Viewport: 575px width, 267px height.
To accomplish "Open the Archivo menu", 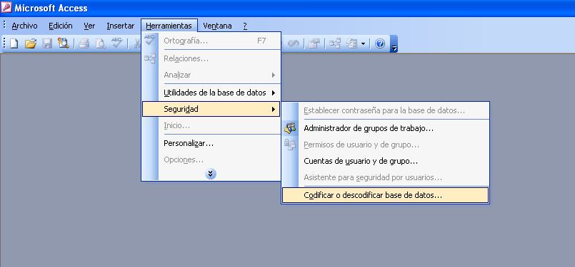I will (24, 26).
